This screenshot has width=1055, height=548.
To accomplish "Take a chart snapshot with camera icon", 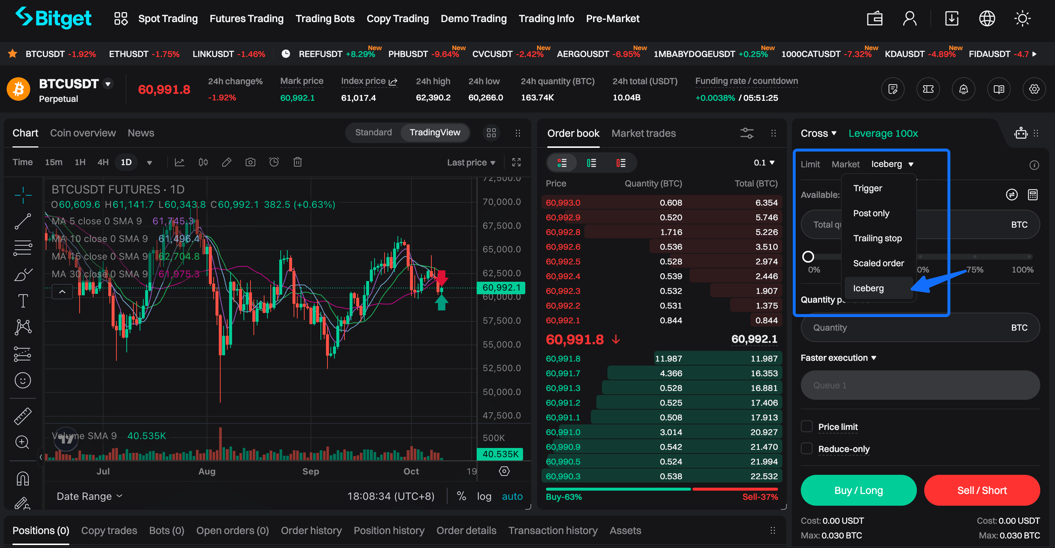I will click(x=250, y=162).
